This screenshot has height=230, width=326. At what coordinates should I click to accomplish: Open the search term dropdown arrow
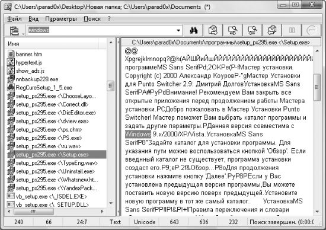(x=178, y=31)
